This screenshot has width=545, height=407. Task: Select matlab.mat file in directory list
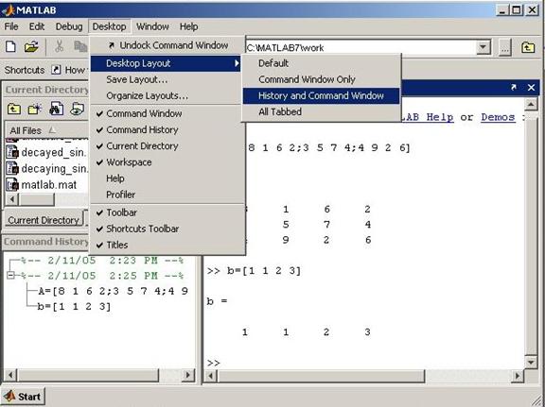42,185
